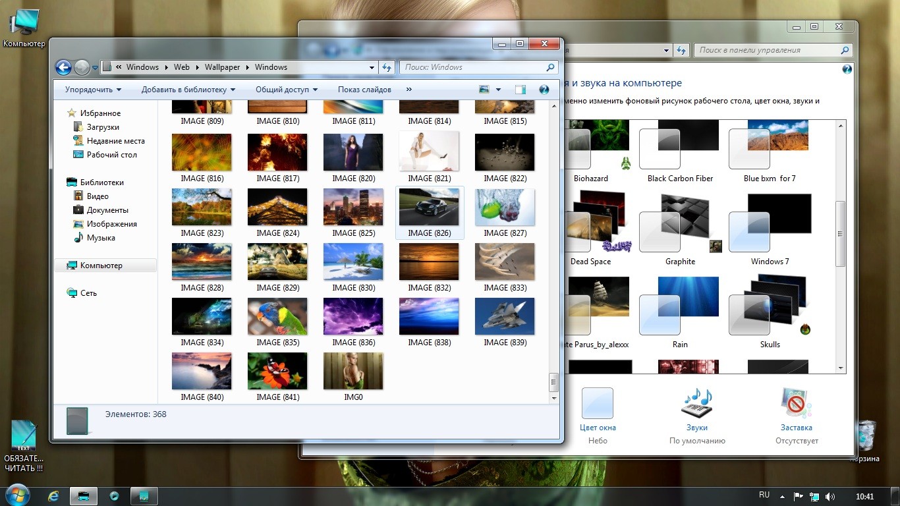Image resolution: width=900 pixels, height=506 pixels.
Task: Click 'Web' in the address breadcrumb
Action: tap(182, 67)
